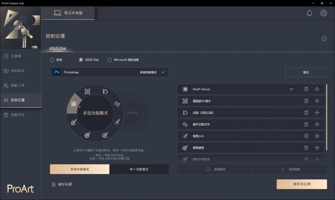335x200 pixels.
Task: Click the function list scrollbar
Action: (x=326, y=117)
